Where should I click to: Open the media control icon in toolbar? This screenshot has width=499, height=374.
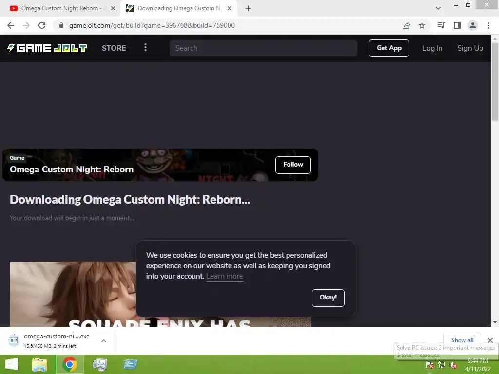[x=441, y=25]
